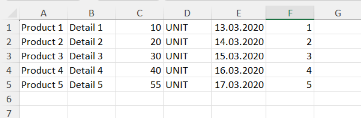The height and width of the screenshot is (118, 361).
Task: Select column G header
Action: pyautogui.click(x=337, y=13)
